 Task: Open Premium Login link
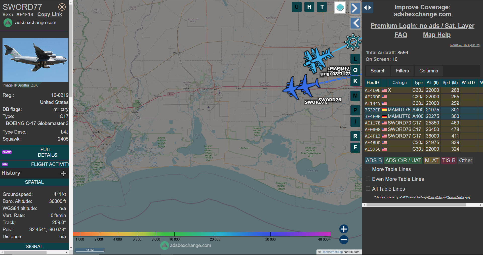click(422, 26)
